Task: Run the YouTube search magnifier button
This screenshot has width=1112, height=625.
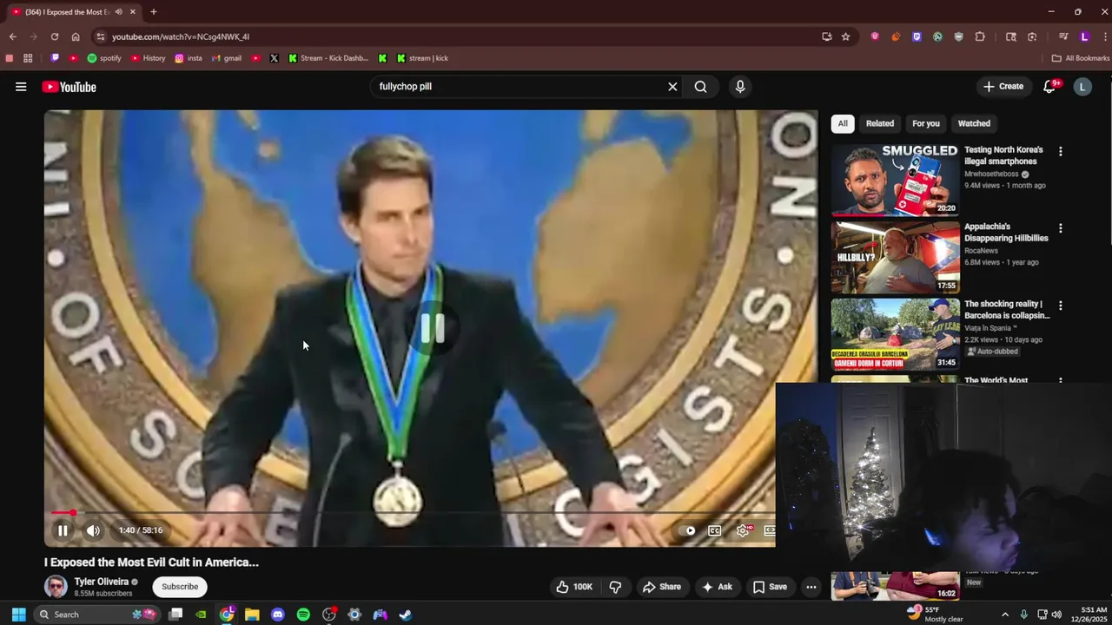Action: coord(700,87)
